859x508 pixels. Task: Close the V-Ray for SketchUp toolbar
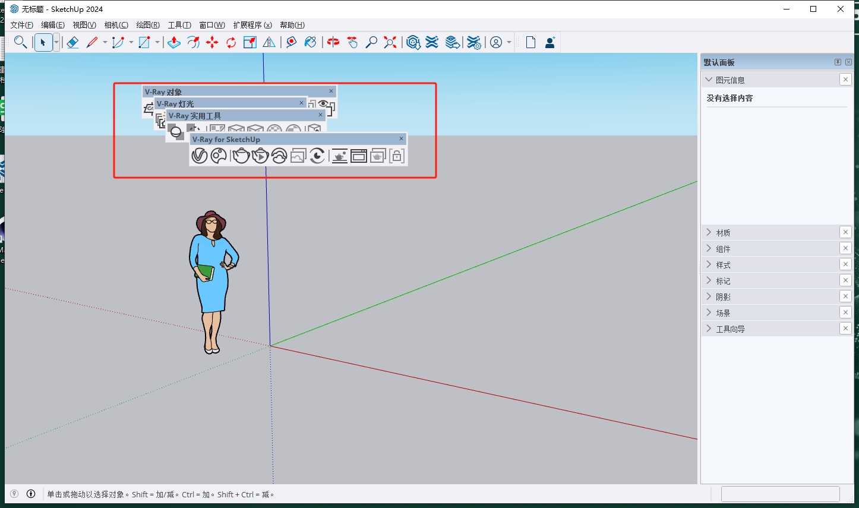(x=401, y=138)
